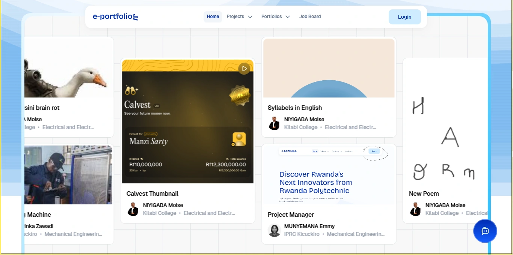The image size is (513, 255).
Task: Open the chatbot assistant floating button
Action: (x=485, y=231)
